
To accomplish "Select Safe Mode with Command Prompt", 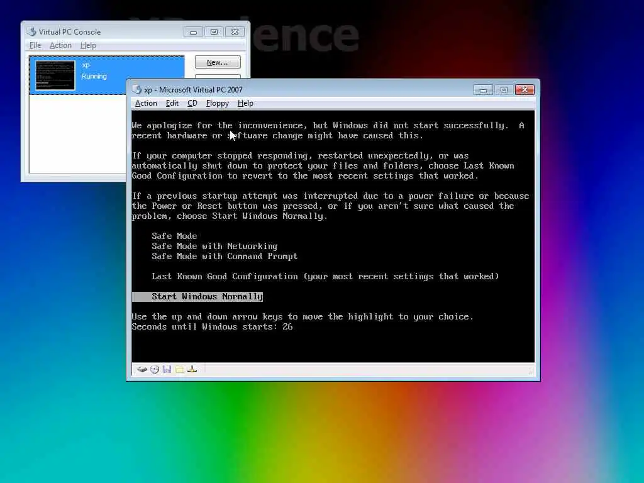I will pos(225,257).
